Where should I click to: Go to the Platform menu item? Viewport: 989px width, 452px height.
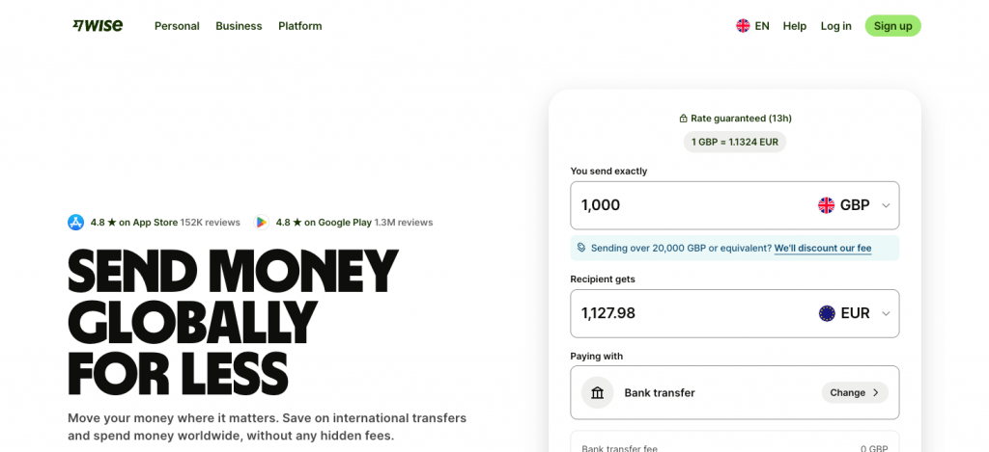click(299, 26)
